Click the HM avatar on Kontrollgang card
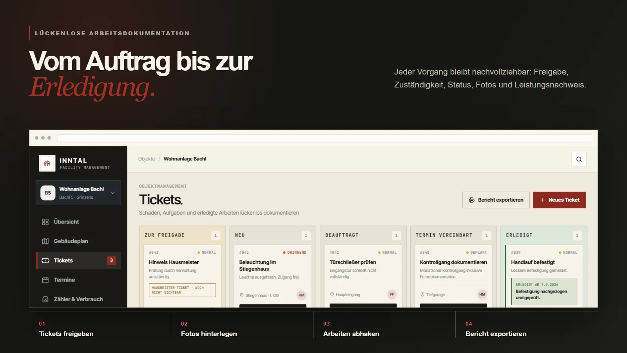627x353 pixels. click(x=482, y=295)
